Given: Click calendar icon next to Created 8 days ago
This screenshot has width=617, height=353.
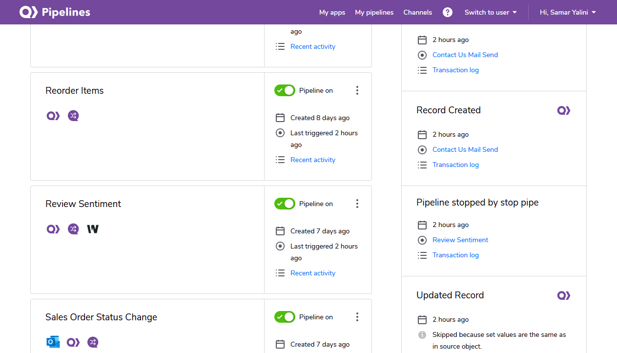Looking at the screenshot, I should pyautogui.click(x=280, y=118).
